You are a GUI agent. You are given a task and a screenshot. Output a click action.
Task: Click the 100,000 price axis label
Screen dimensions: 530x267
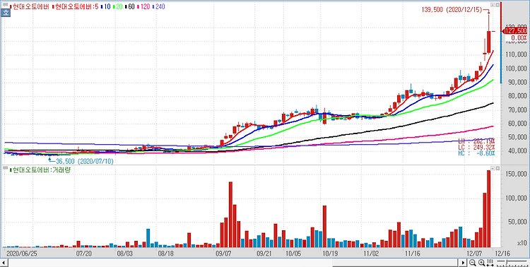point(517,69)
